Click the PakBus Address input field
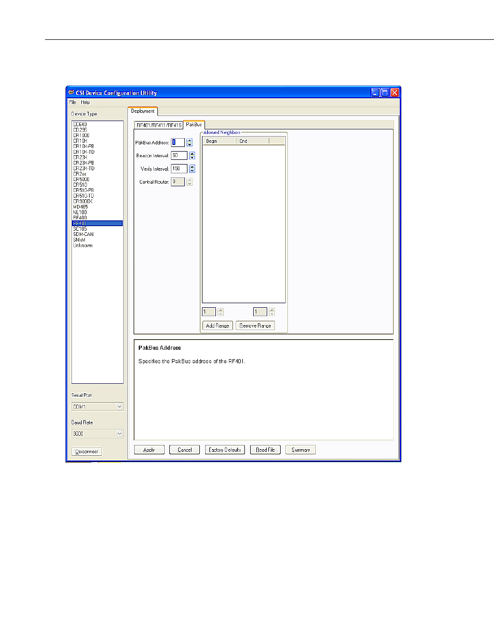Viewport: 494px width, 639px height. (x=178, y=142)
